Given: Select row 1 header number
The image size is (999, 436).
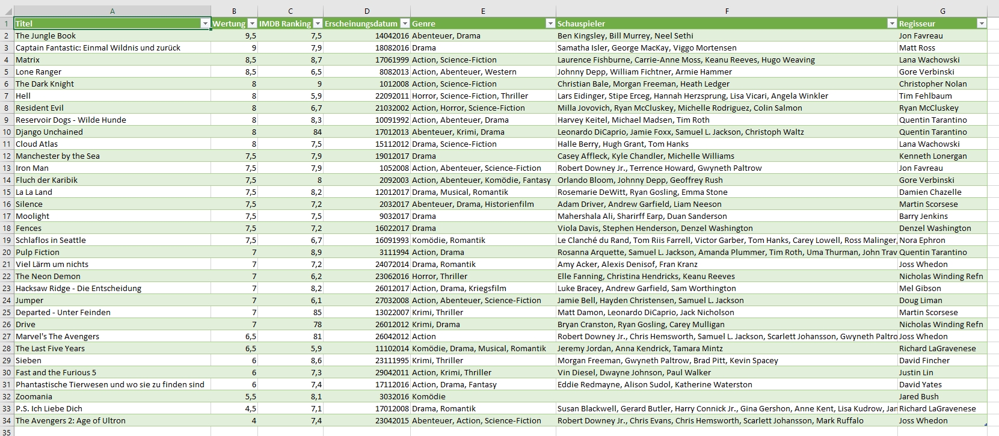Looking at the screenshot, I should (x=7, y=23).
